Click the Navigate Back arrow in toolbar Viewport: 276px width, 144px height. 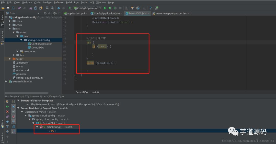point(59,8)
